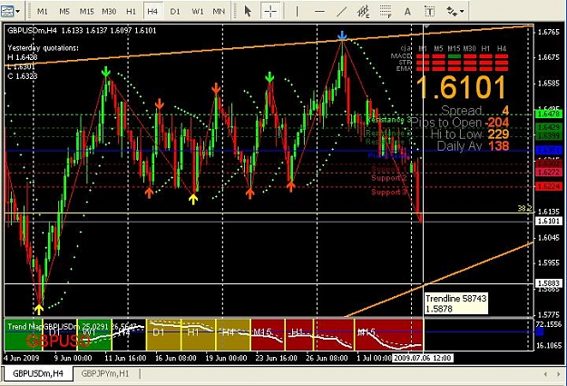
Task: Expand the chart template dropdown arrow
Action: pyautogui.click(x=18, y=12)
